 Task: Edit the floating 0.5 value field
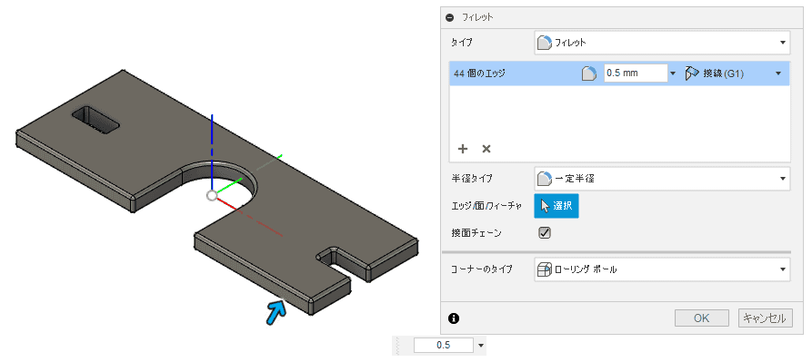444,346
